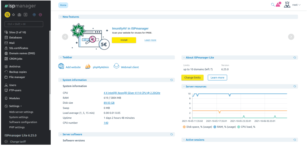Refresh the Server resources block
The height and width of the screenshot is (146, 308).
295,86
